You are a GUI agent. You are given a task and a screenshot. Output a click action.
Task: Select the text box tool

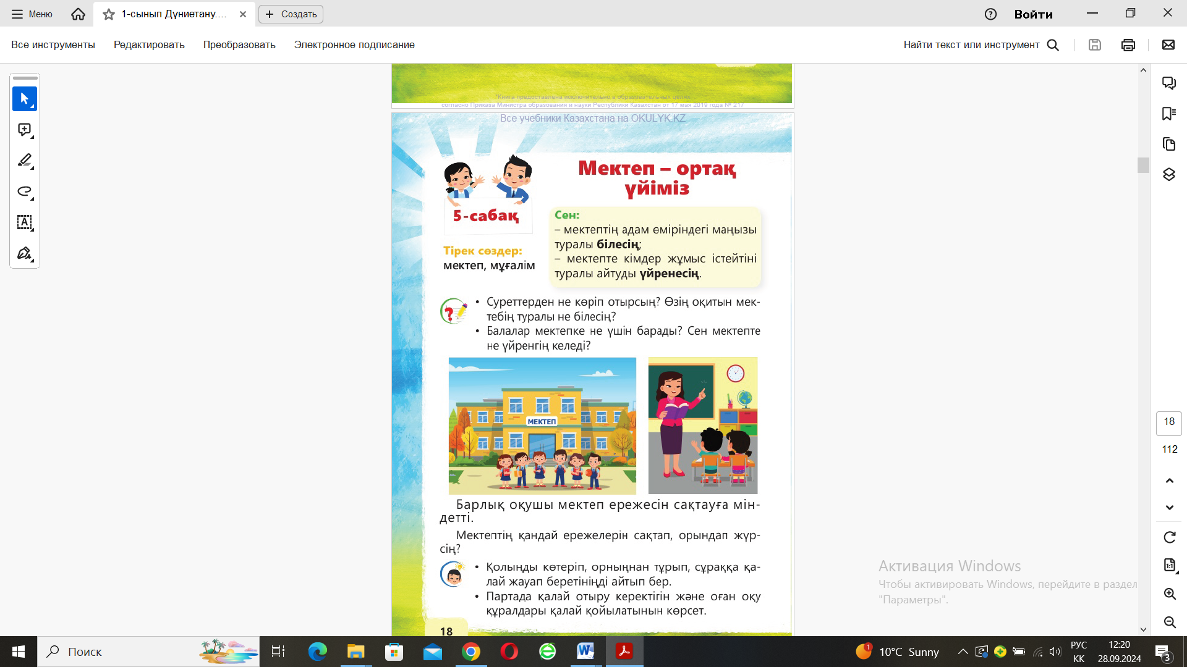click(x=25, y=222)
